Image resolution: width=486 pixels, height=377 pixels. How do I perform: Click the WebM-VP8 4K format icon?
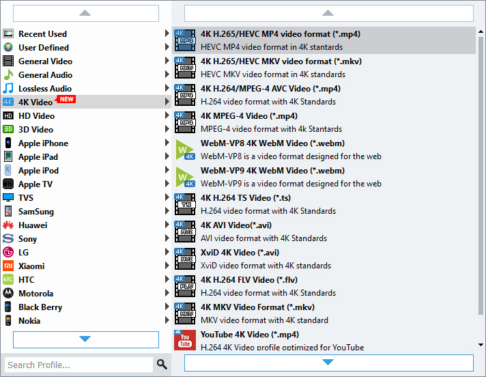coord(185,150)
